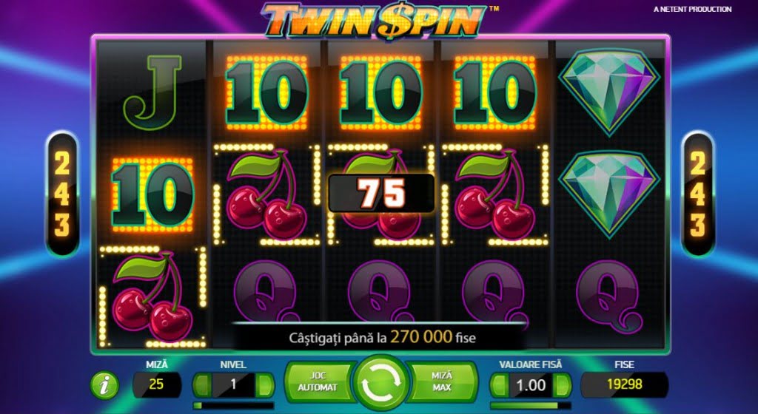The height and width of the screenshot is (414, 758).
Task: Click the top diamond symbol on last reel
Action: [x=609, y=92]
